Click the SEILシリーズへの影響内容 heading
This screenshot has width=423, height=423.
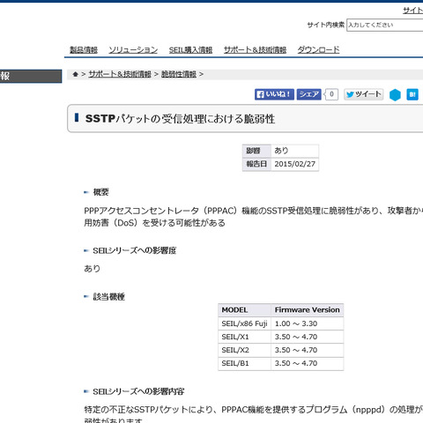(x=138, y=391)
